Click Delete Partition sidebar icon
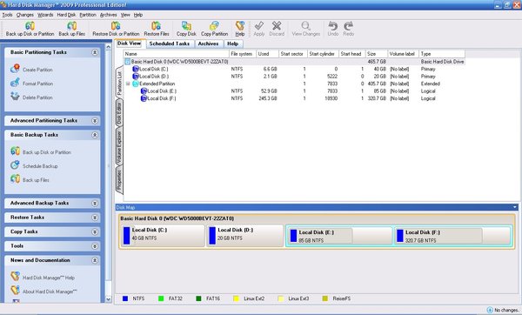522x315 pixels. point(15,97)
